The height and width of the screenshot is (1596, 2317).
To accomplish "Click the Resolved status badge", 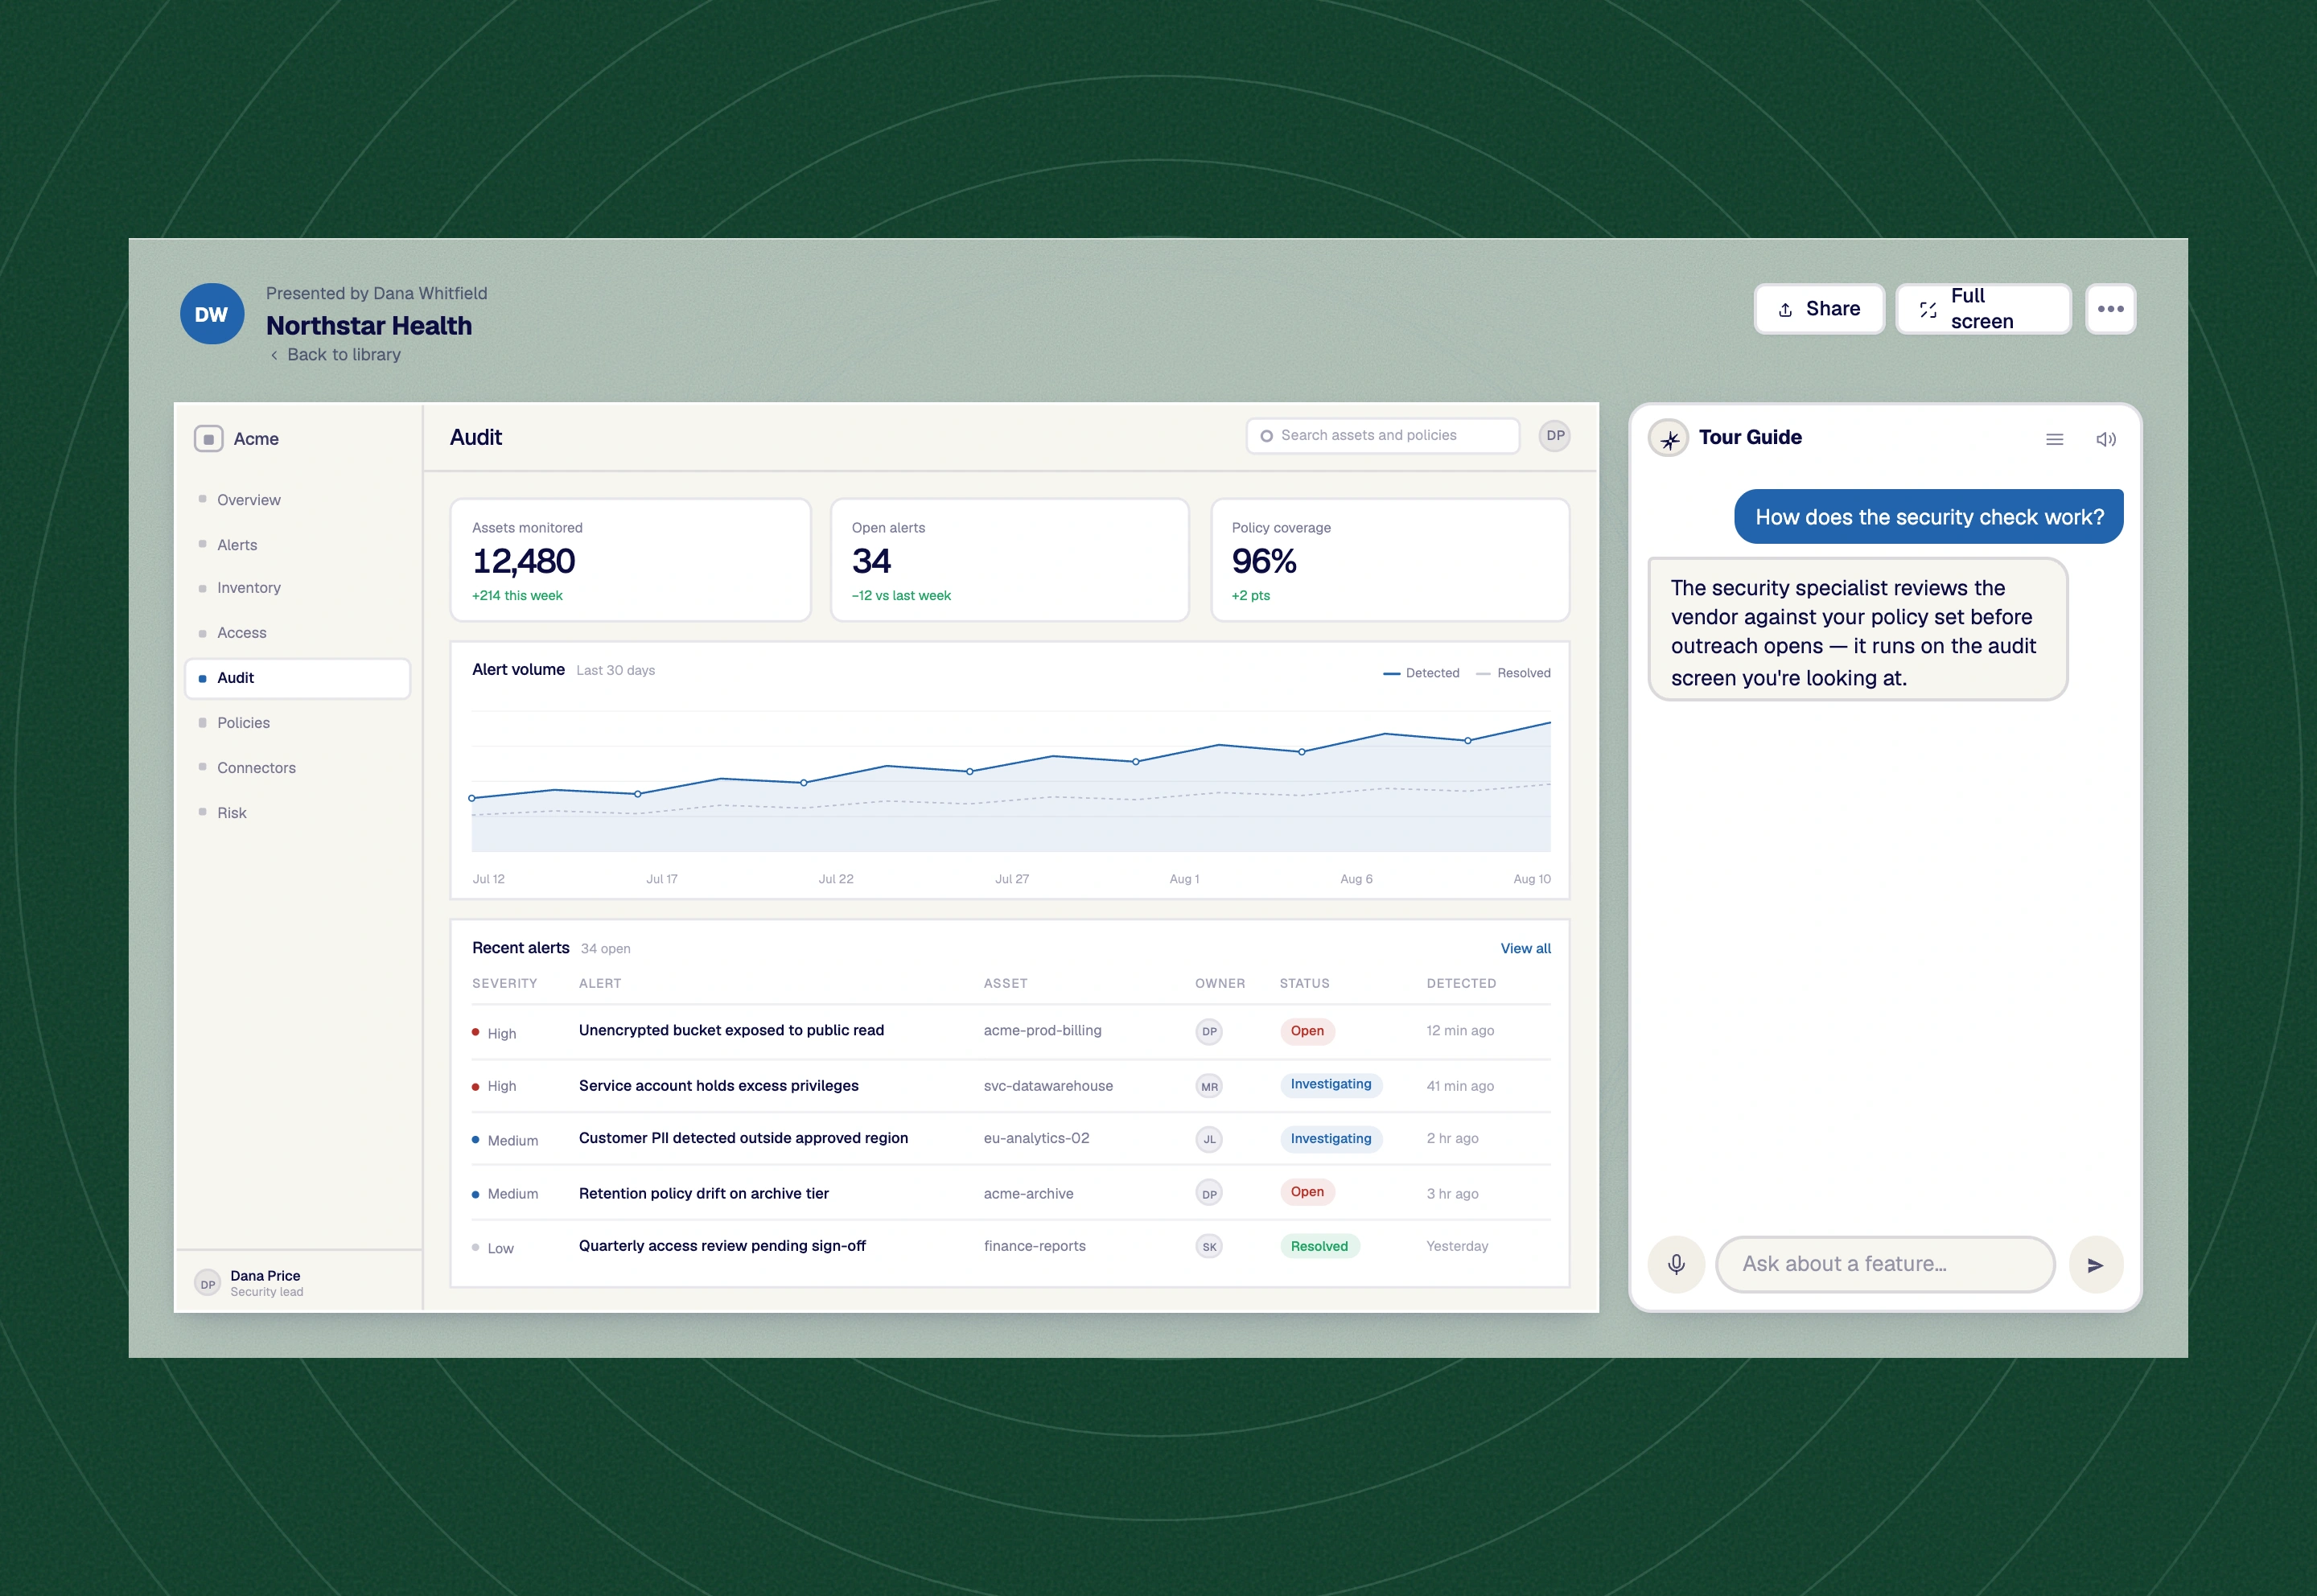I will 1319,1247.
